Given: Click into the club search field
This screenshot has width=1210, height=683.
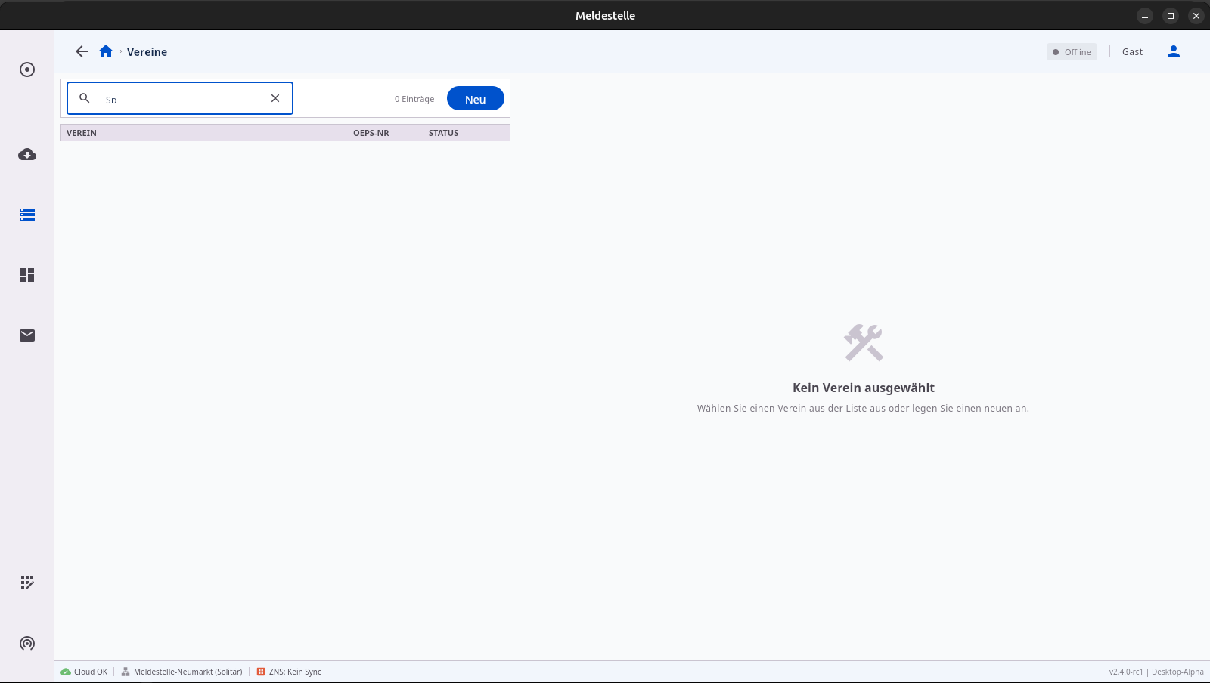Looking at the screenshot, I should click(x=181, y=99).
